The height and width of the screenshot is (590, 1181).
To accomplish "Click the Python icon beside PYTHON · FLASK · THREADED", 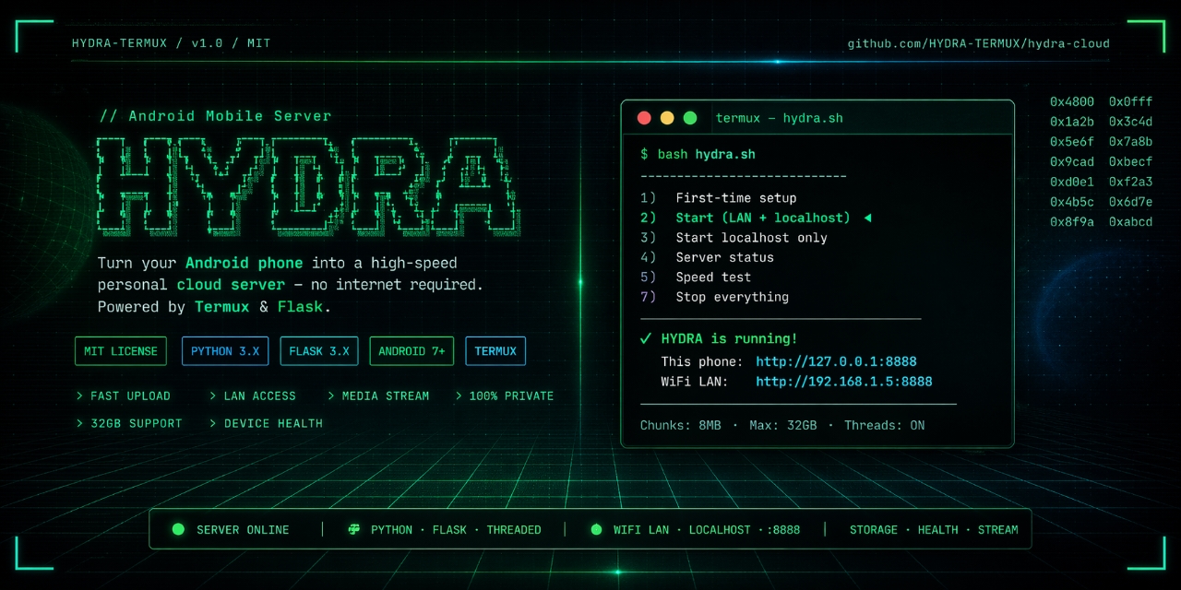I will tap(352, 529).
